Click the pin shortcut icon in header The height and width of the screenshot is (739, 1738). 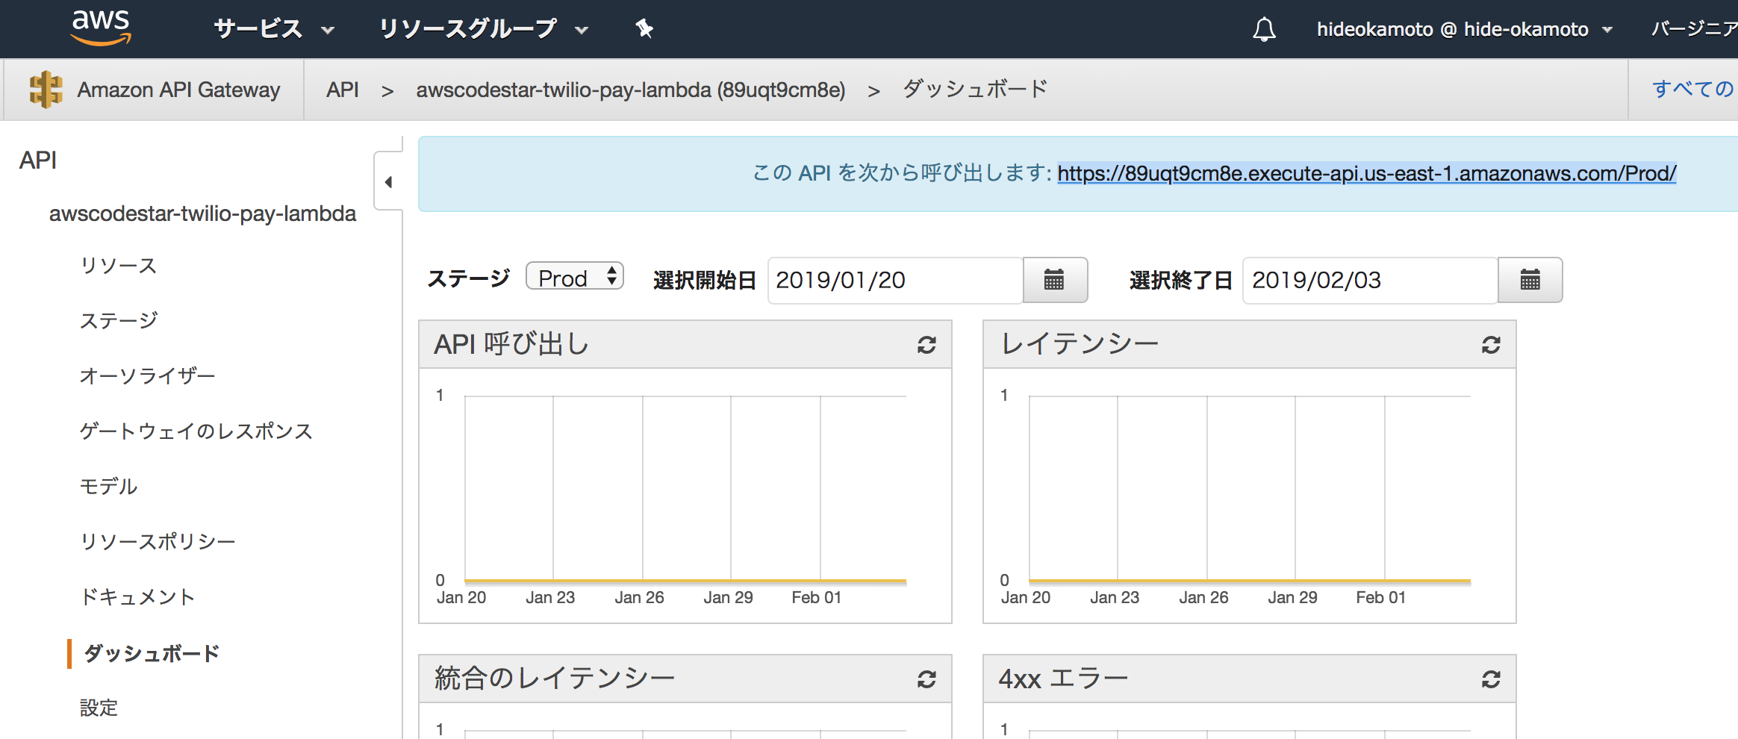click(x=644, y=29)
